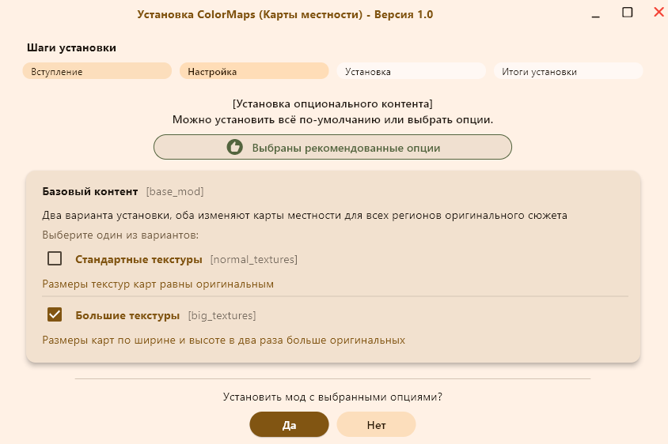Click the [normal_textures] tag

coord(253,259)
